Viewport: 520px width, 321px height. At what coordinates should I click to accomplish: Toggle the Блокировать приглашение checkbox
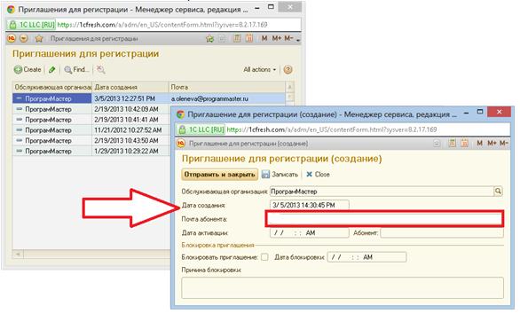pyautogui.click(x=264, y=257)
